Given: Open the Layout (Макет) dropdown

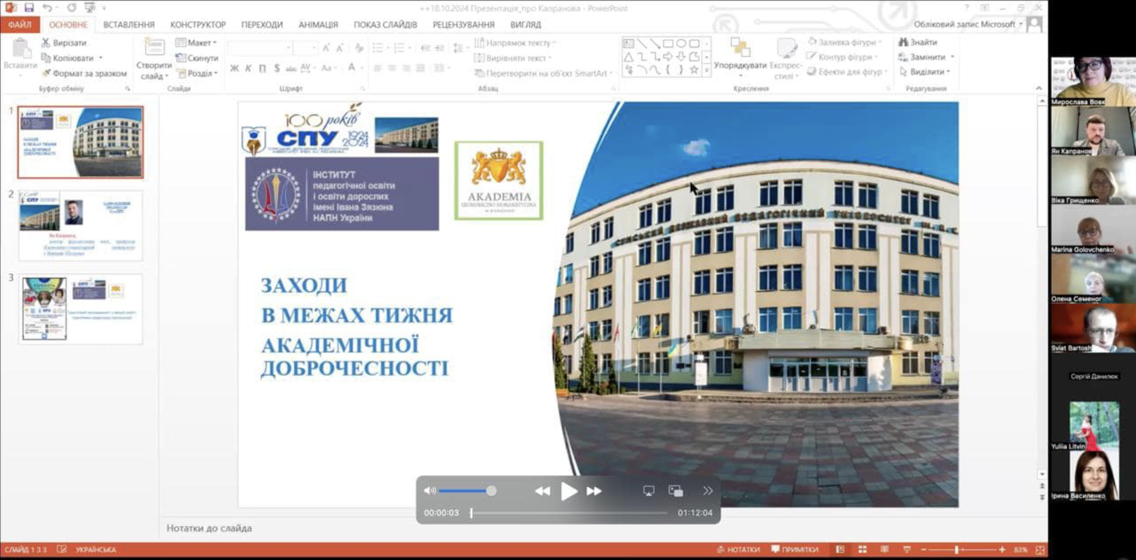Looking at the screenshot, I should 197,43.
